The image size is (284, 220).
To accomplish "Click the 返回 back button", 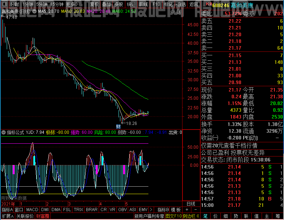I will tap(193, 4).
